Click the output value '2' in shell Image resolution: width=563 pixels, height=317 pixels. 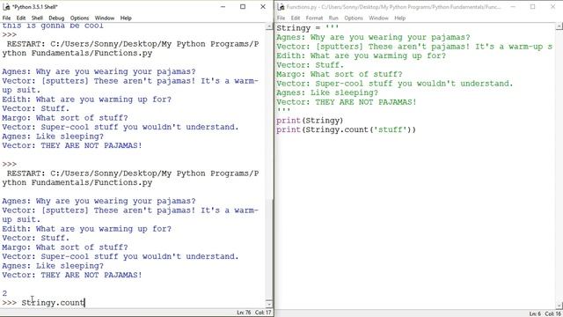[4, 293]
